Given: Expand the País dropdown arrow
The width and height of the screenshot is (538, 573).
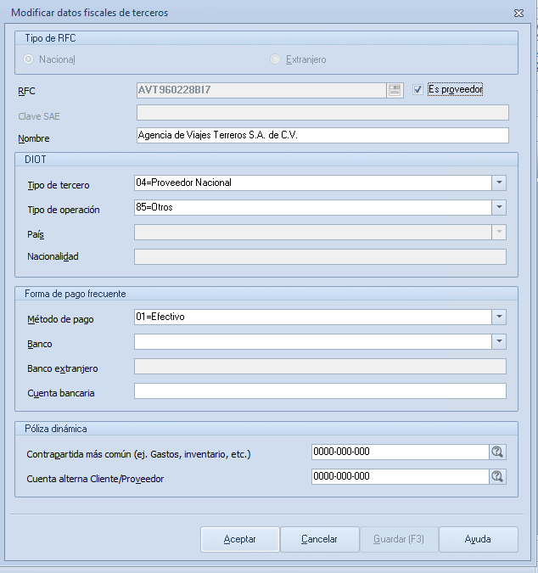Looking at the screenshot, I should (x=499, y=232).
